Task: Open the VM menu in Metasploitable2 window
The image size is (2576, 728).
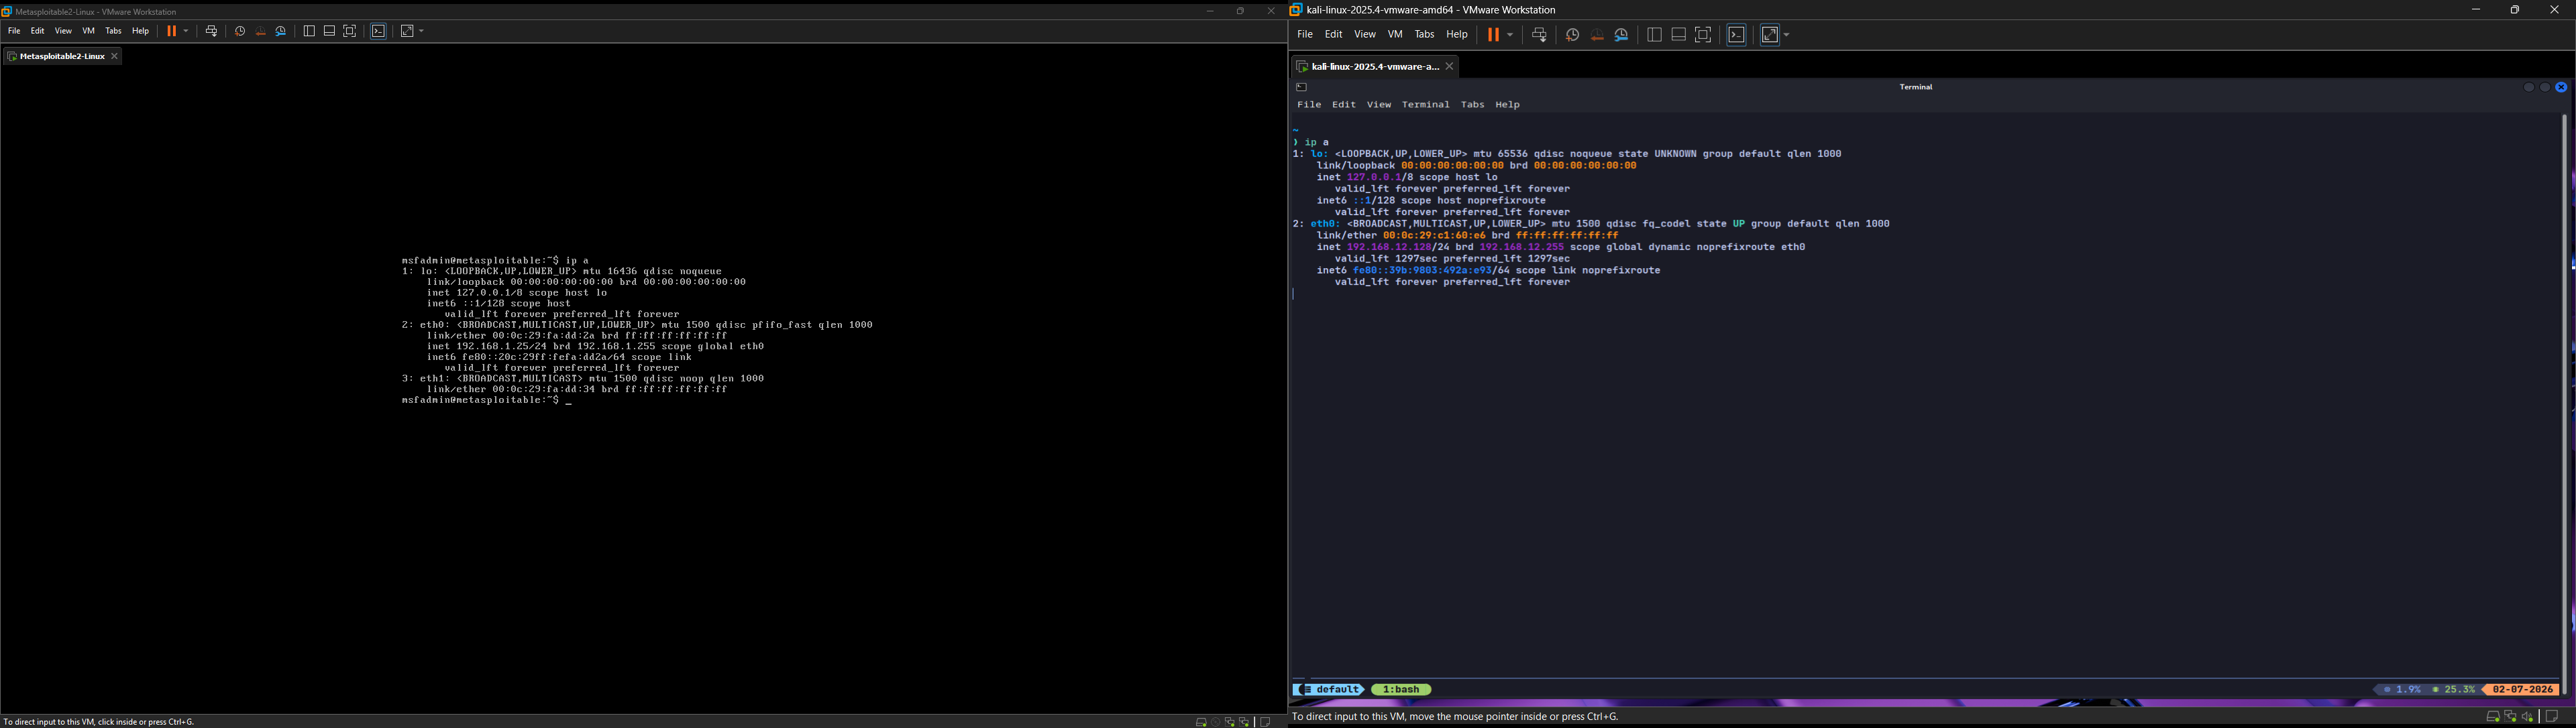Action: [89, 31]
